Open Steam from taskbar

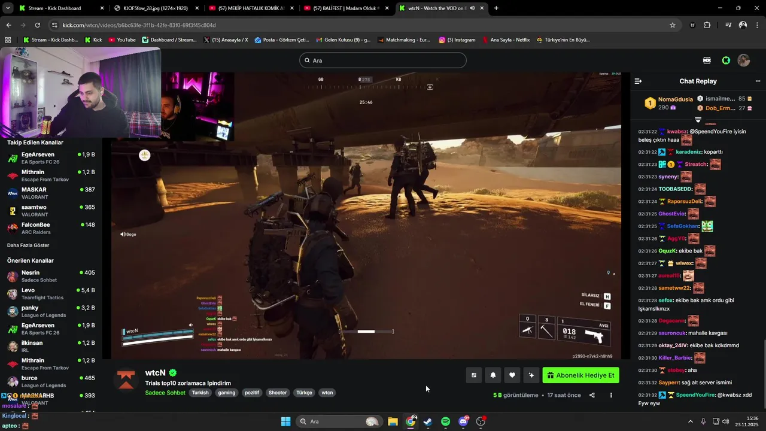tap(428, 421)
